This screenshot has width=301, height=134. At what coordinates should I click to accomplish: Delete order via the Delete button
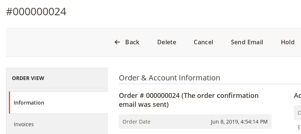coord(167,42)
